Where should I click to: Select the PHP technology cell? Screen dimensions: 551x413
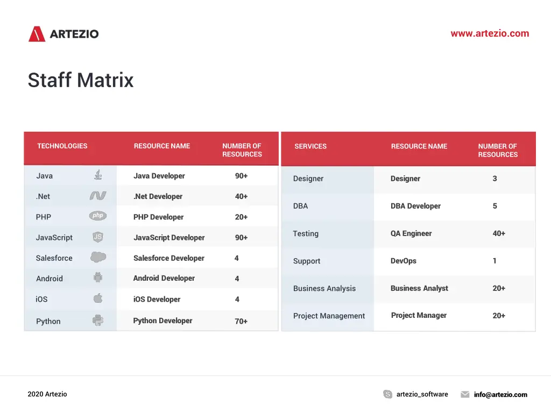pyautogui.click(x=70, y=217)
